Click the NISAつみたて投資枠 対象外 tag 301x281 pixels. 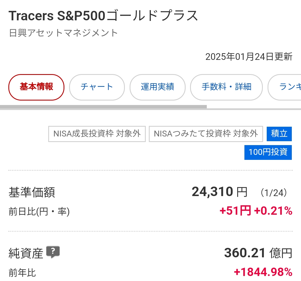point(206,134)
